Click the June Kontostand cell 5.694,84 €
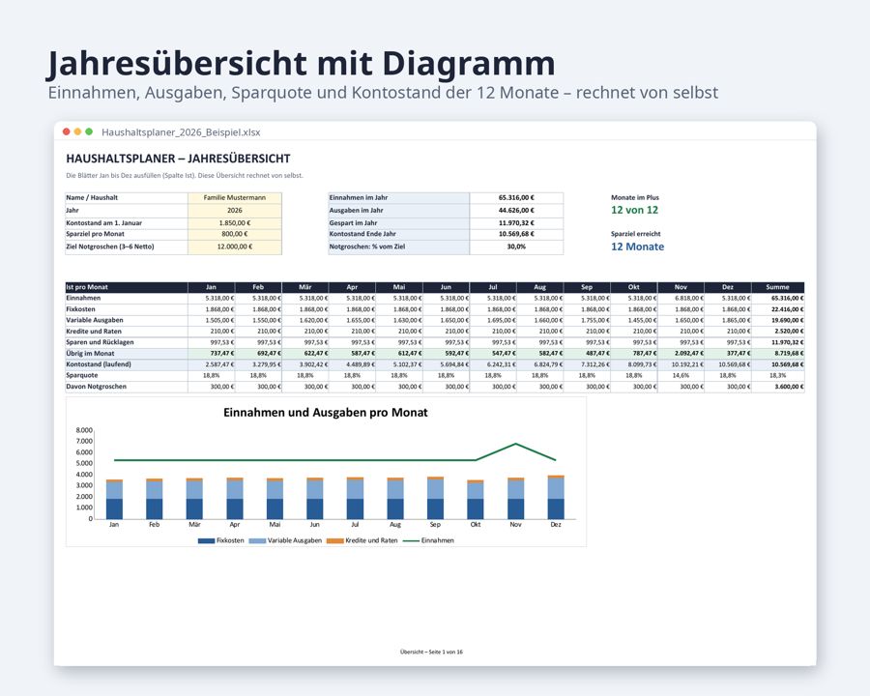 click(x=446, y=364)
